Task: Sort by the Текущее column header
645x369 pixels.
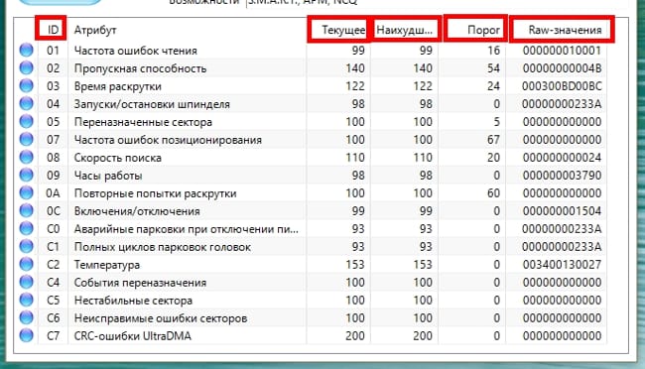Action: pyautogui.click(x=343, y=30)
